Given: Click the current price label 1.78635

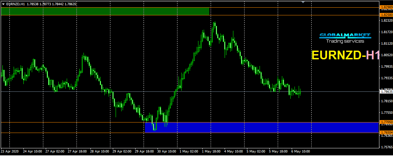Looking at the screenshot, I should click(386, 92).
